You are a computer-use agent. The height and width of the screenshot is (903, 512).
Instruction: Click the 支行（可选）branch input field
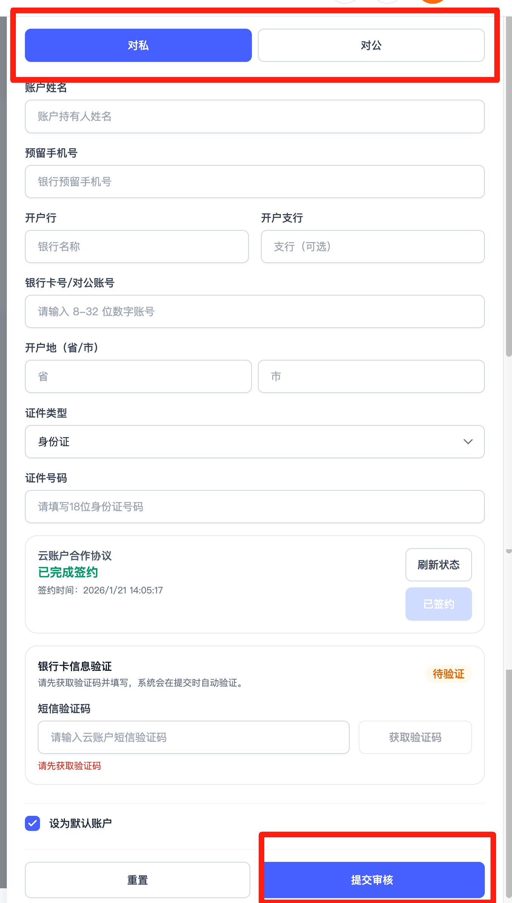point(373,247)
